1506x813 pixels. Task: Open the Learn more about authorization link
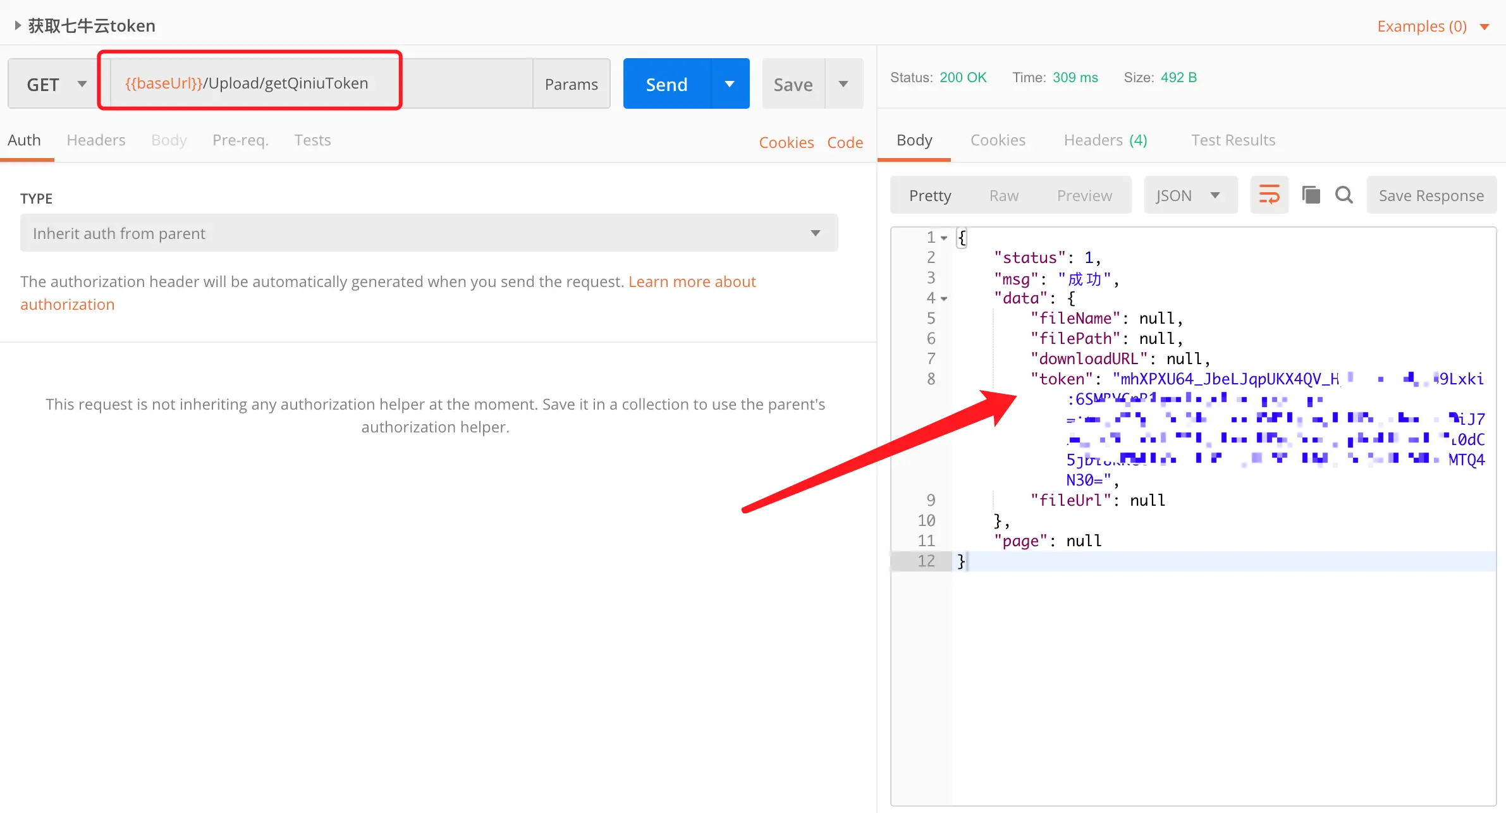point(692,281)
